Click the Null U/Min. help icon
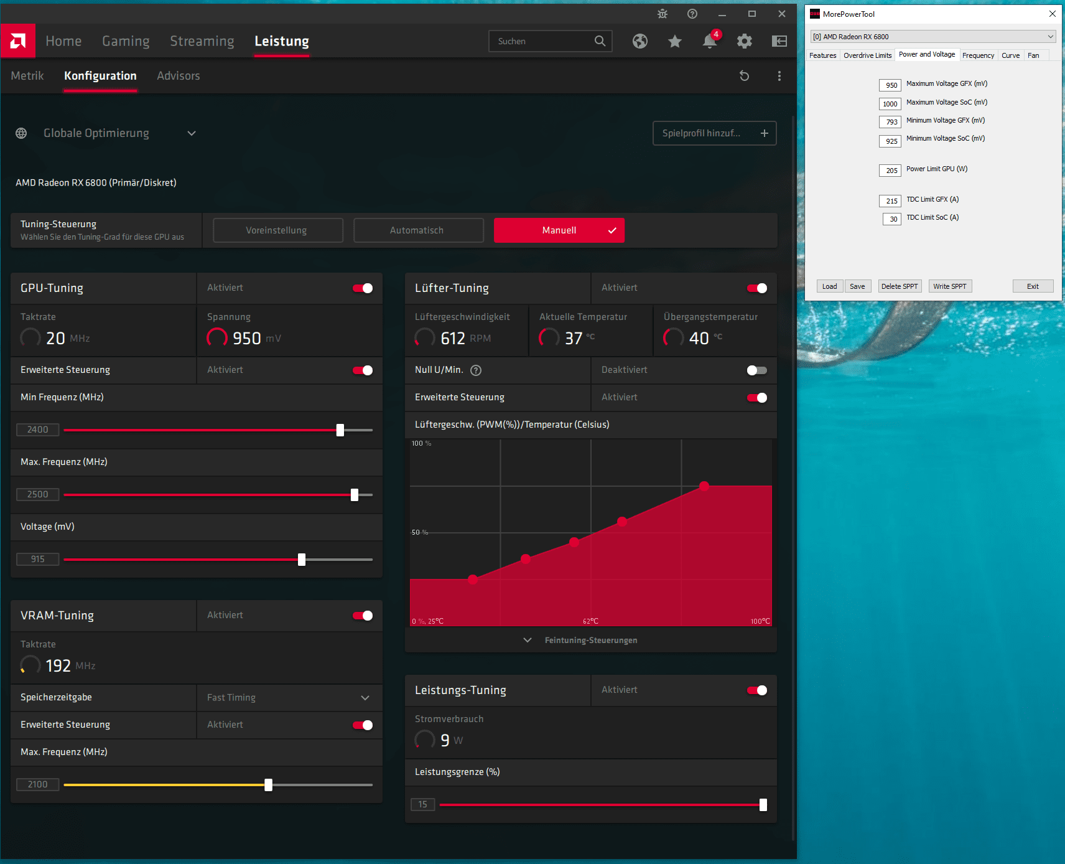 click(x=476, y=370)
